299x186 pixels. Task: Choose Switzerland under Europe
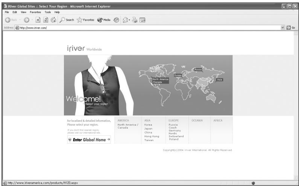coord(176,136)
